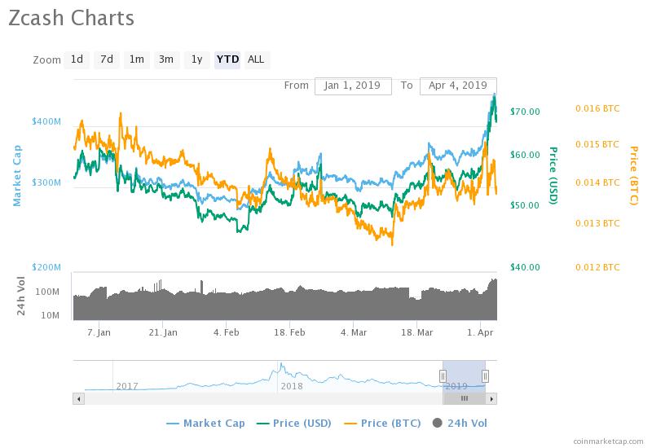Screen dimensions: 652x448
Task: Click the Zcash Charts heading
Action: 71,18
